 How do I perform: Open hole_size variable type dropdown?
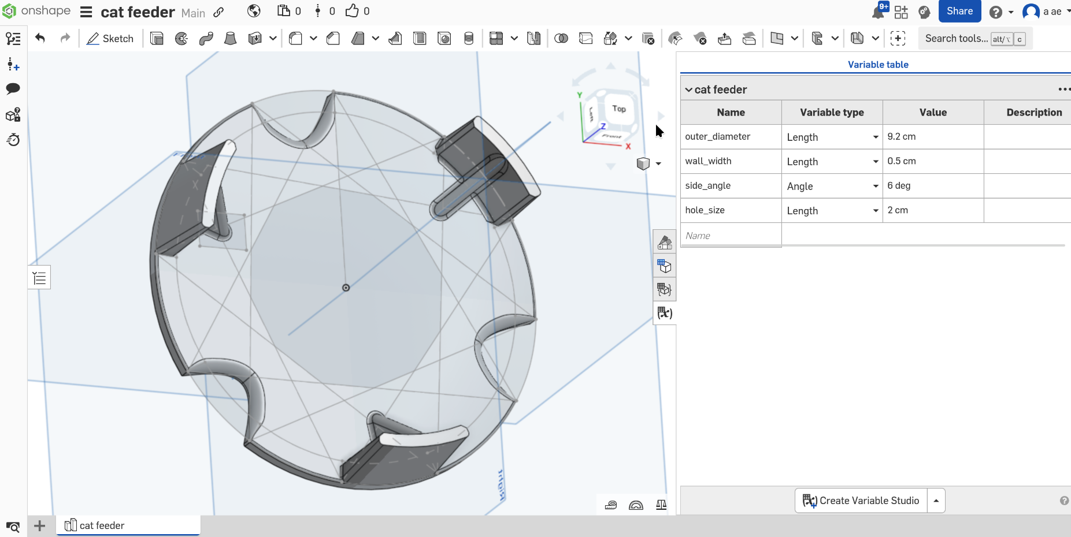pyautogui.click(x=876, y=211)
